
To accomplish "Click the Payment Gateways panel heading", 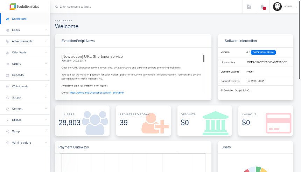I will point(73,147).
